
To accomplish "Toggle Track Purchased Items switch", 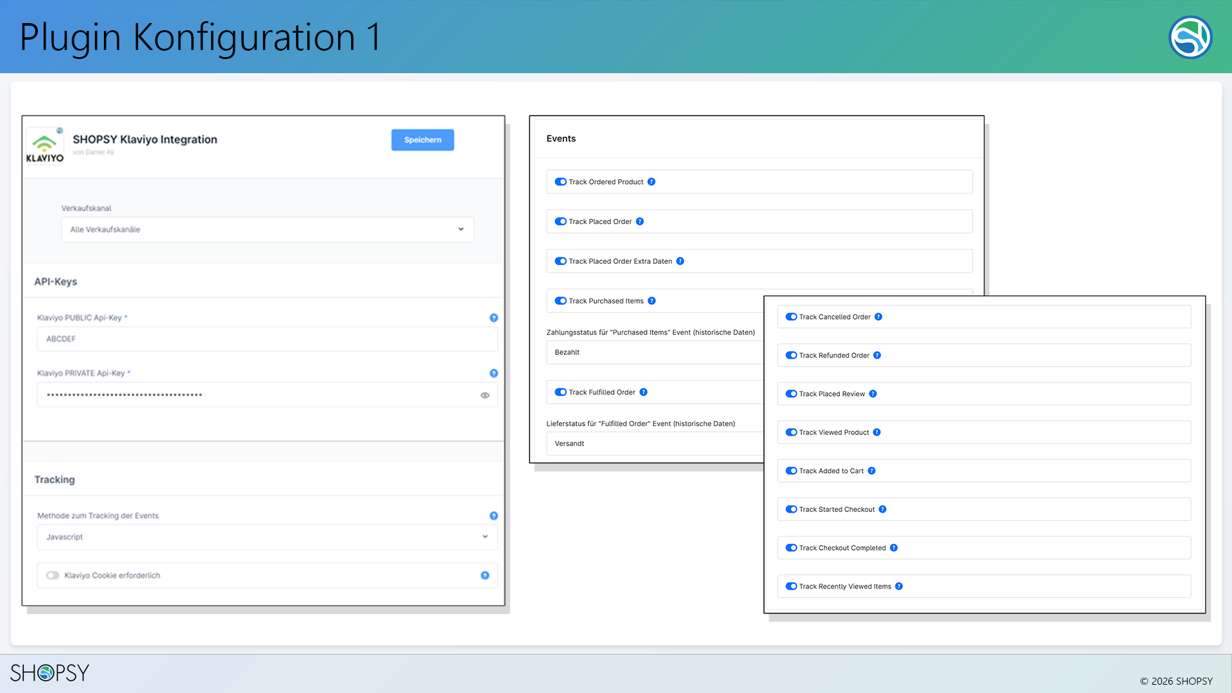I will click(561, 301).
